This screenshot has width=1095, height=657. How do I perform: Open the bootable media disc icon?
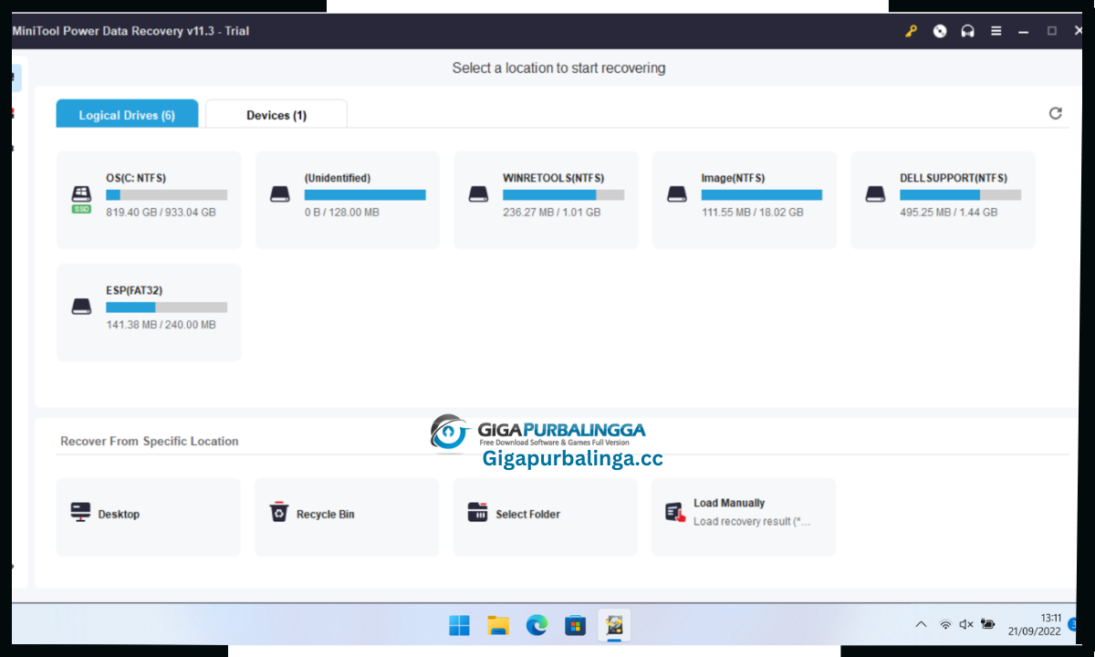[x=940, y=31]
